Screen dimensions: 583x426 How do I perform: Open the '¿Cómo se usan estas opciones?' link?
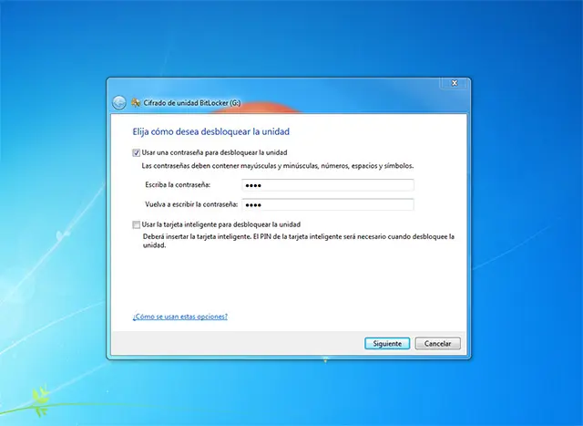pos(179,317)
